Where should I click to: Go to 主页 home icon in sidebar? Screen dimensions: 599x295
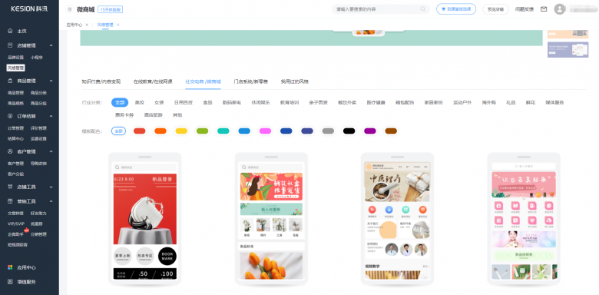(x=10, y=31)
